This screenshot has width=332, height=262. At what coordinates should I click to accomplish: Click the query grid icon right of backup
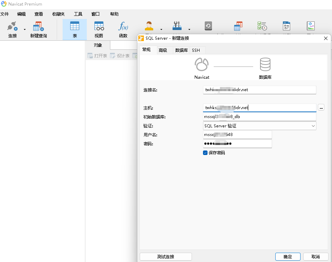(238, 26)
